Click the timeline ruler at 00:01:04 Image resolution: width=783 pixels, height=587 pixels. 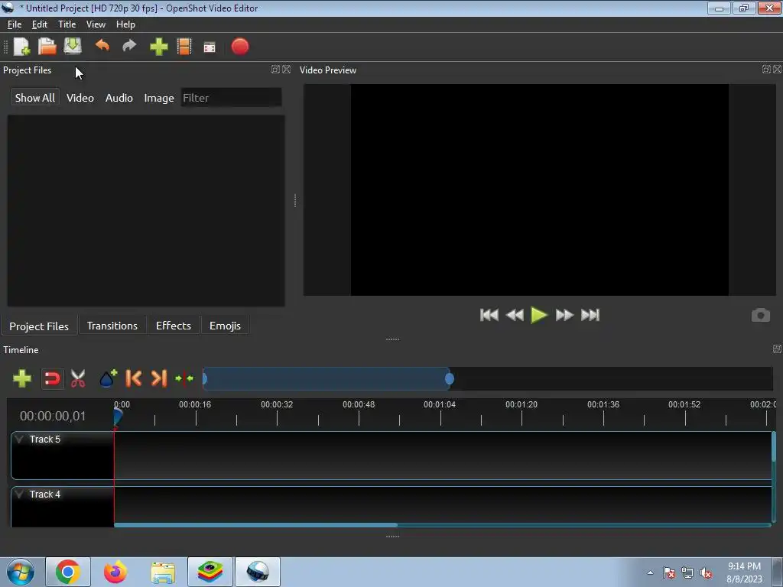[x=440, y=404]
